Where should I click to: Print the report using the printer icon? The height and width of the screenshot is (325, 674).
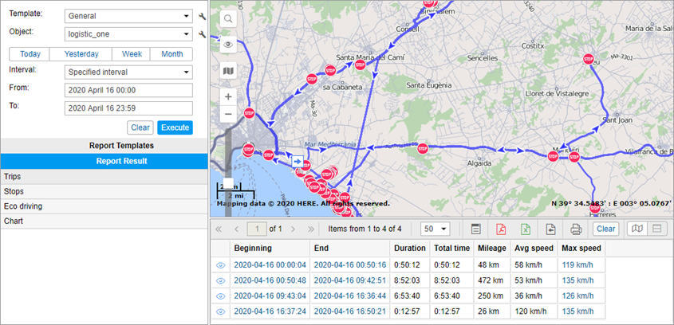tap(576, 229)
